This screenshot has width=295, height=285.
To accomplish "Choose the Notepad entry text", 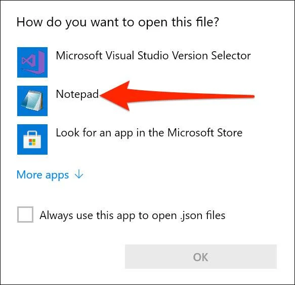I will 77,94.
